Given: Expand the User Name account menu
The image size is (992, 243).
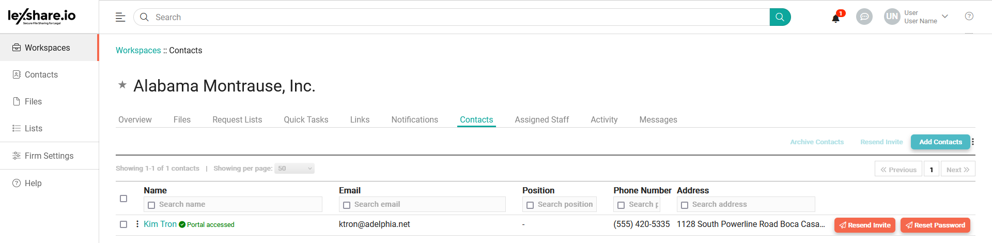Looking at the screenshot, I should click(x=945, y=17).
